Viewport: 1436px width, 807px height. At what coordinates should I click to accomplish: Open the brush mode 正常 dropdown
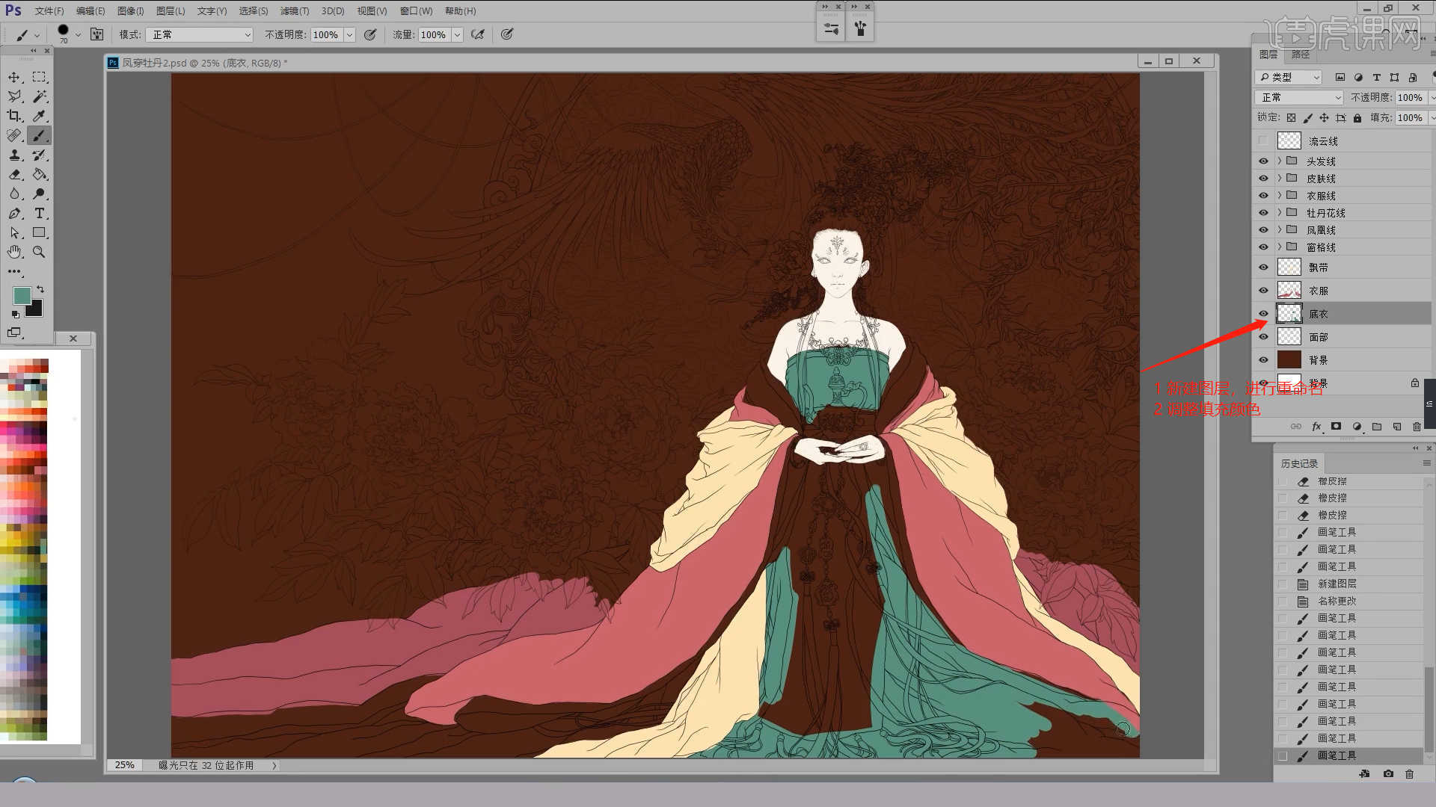[x=199, y=34]
